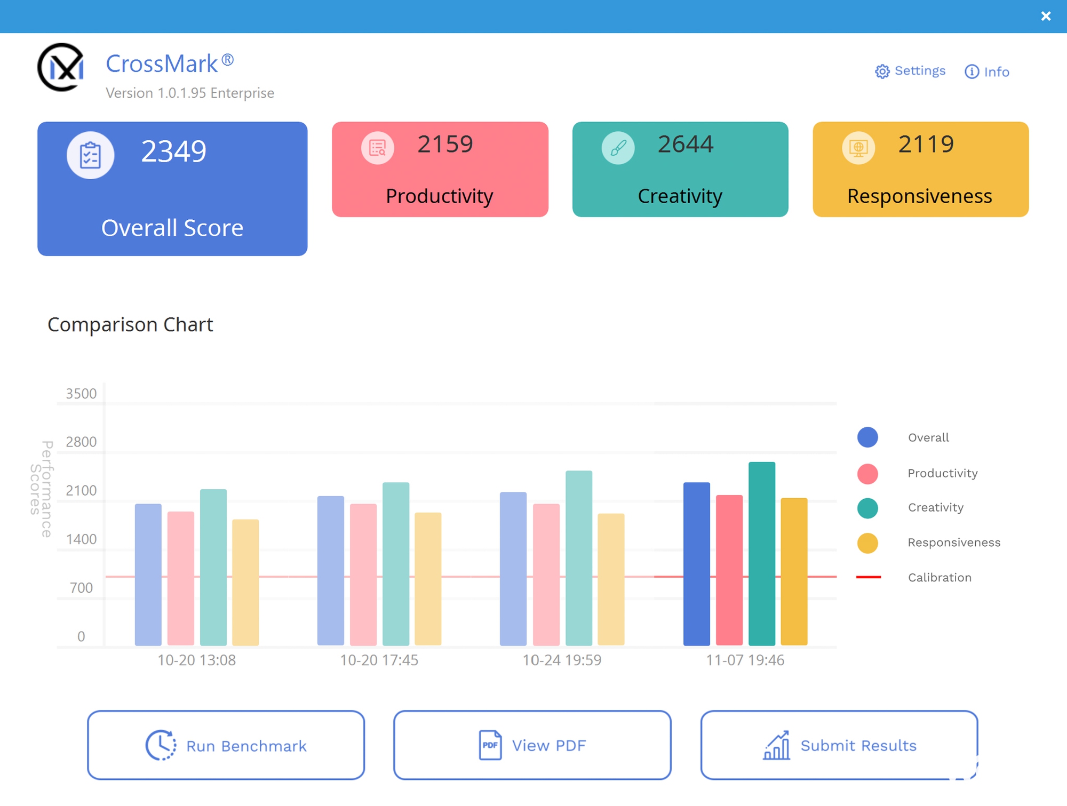
Task: Click the Responsiveness legend item
Action: click(943, 542)
